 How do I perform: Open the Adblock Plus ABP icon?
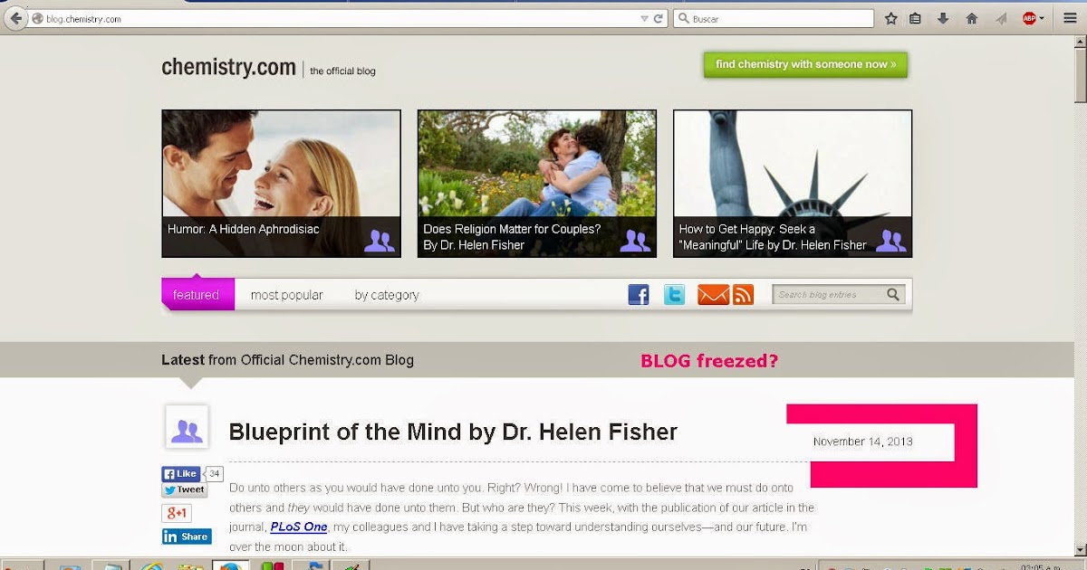[1030, 18]
